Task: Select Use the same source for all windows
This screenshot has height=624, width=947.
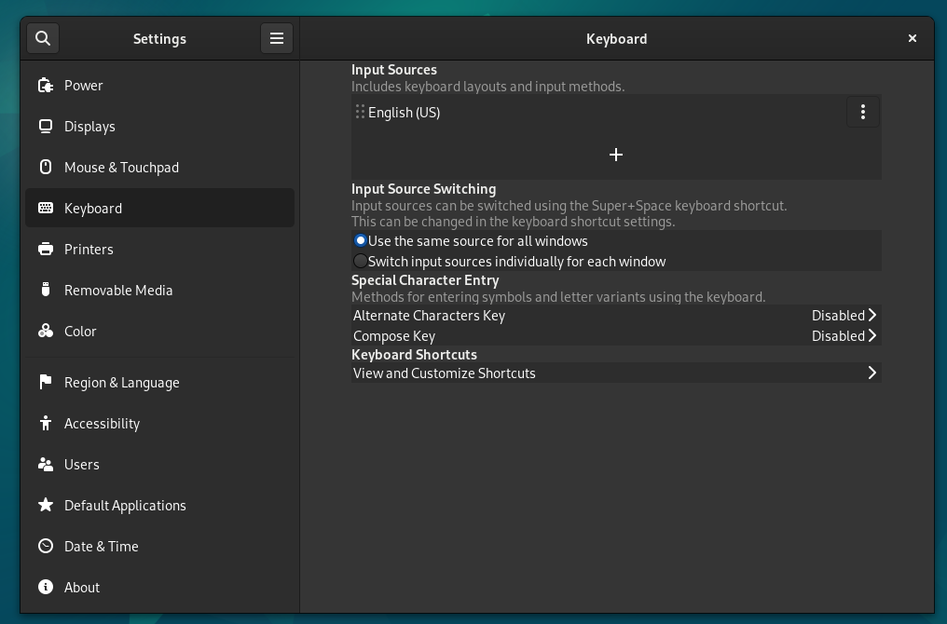Action: pos(361,241)
